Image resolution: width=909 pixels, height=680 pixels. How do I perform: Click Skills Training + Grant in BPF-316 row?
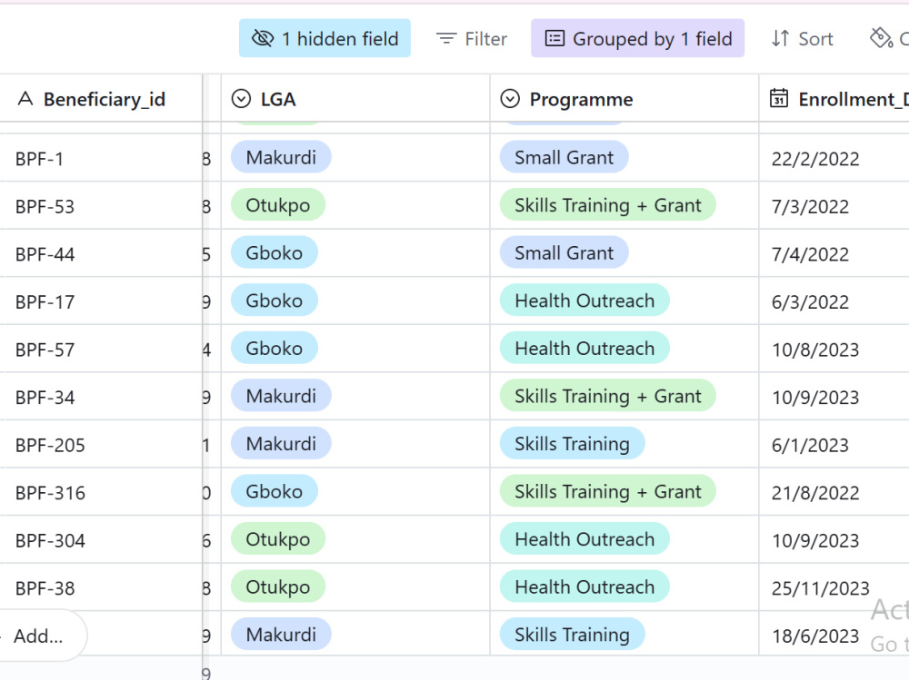click(607, 491)
